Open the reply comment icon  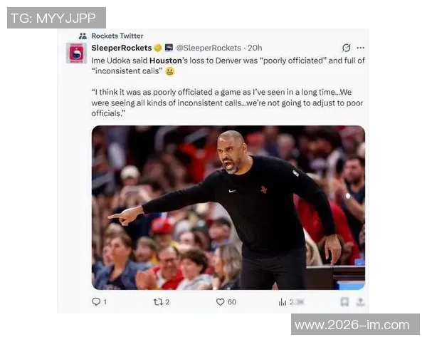click(96, 301)
